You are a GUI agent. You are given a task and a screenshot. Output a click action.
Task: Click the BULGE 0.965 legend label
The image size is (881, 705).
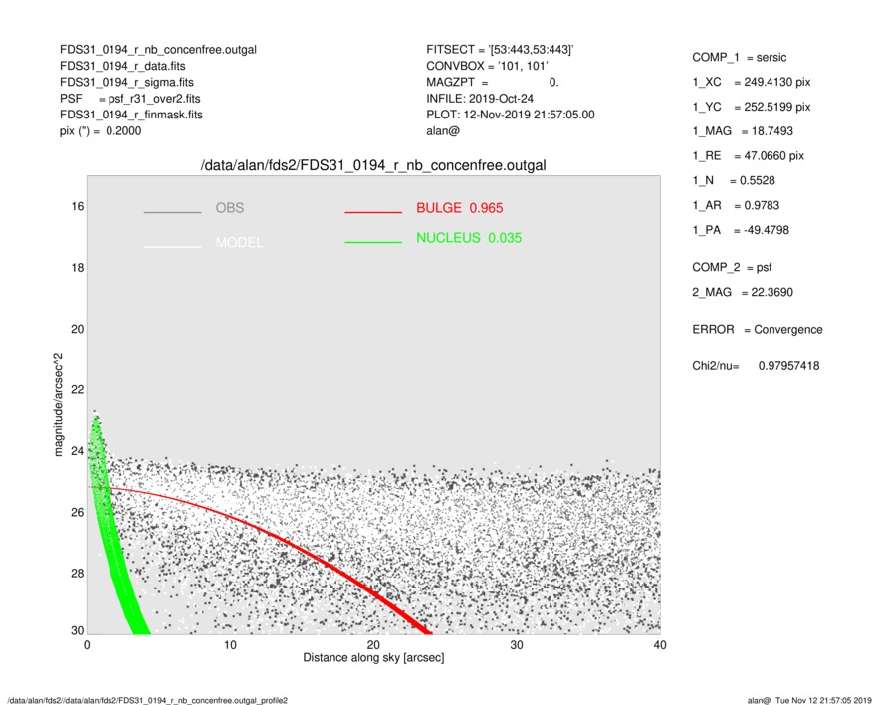[x=460, y=208]
